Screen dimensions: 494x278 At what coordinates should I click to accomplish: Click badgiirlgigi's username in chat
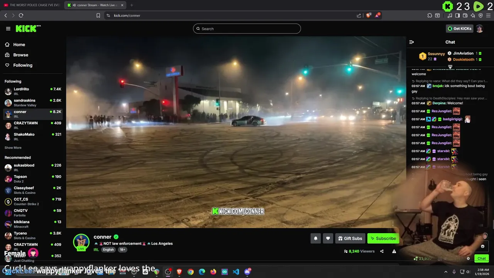(x=452, y=119)
